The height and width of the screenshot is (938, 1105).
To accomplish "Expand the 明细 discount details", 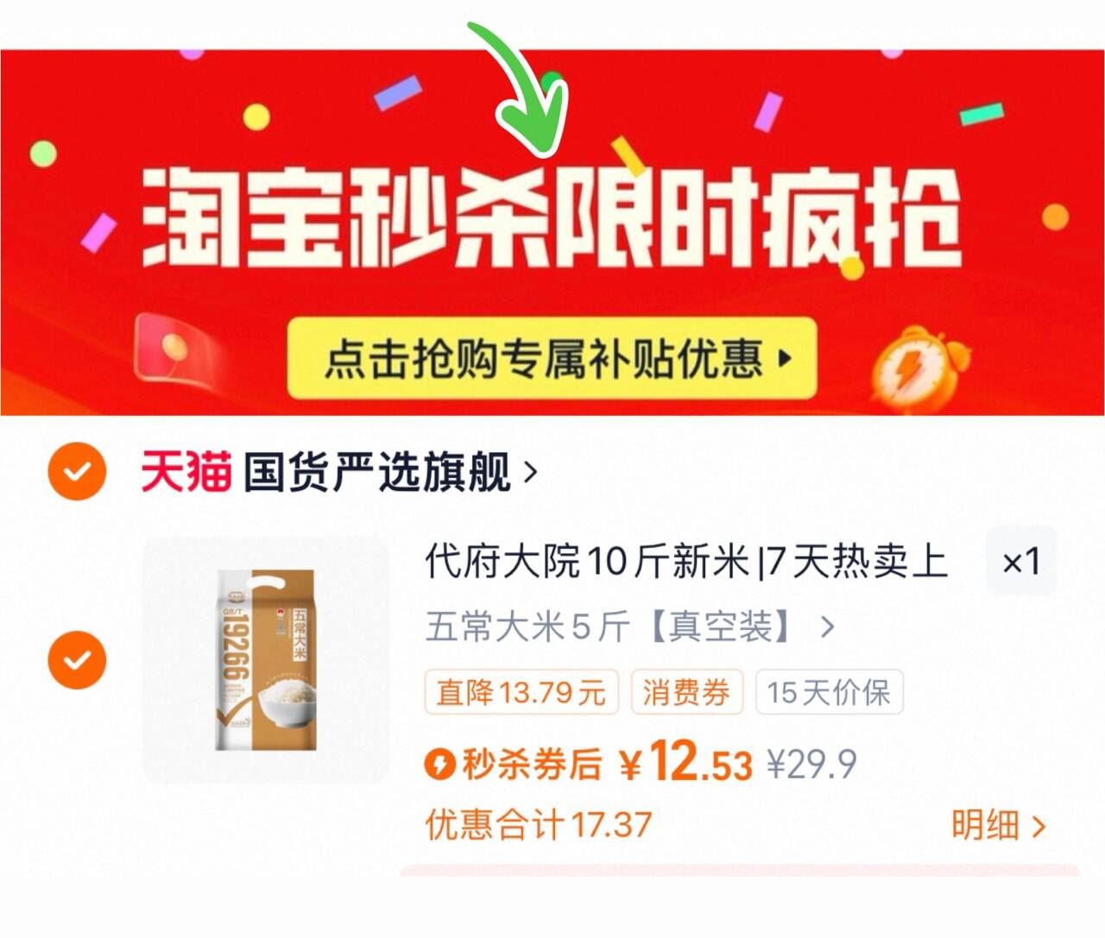I will (x=998, y=825).
